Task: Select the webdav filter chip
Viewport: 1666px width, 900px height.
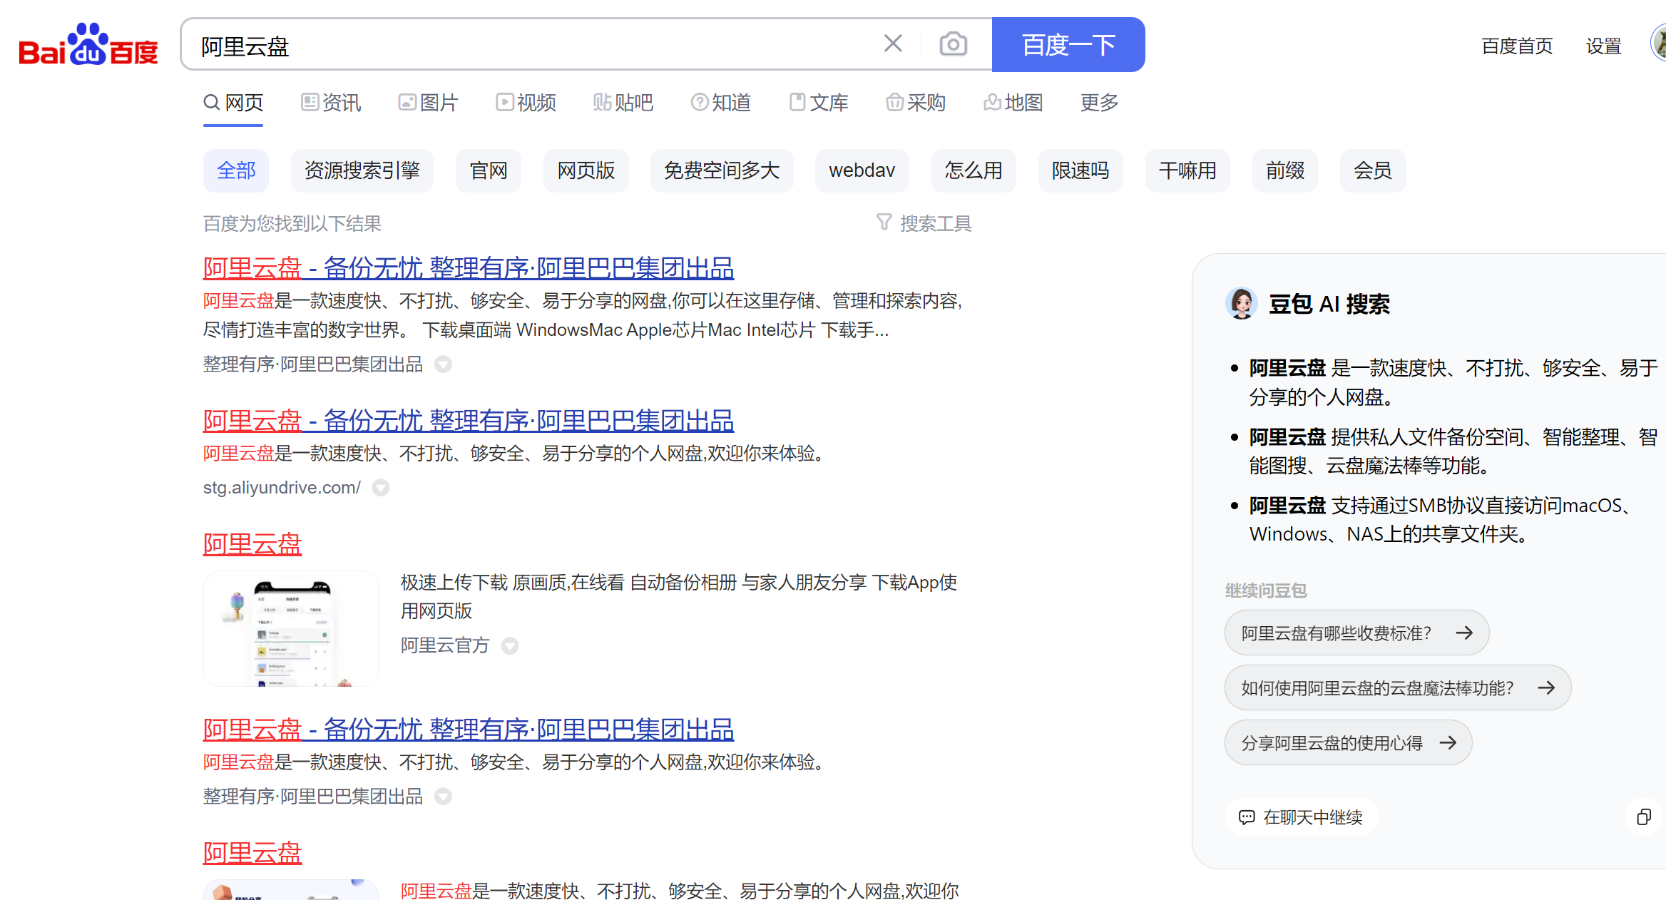Action: (x=862, y=170)
